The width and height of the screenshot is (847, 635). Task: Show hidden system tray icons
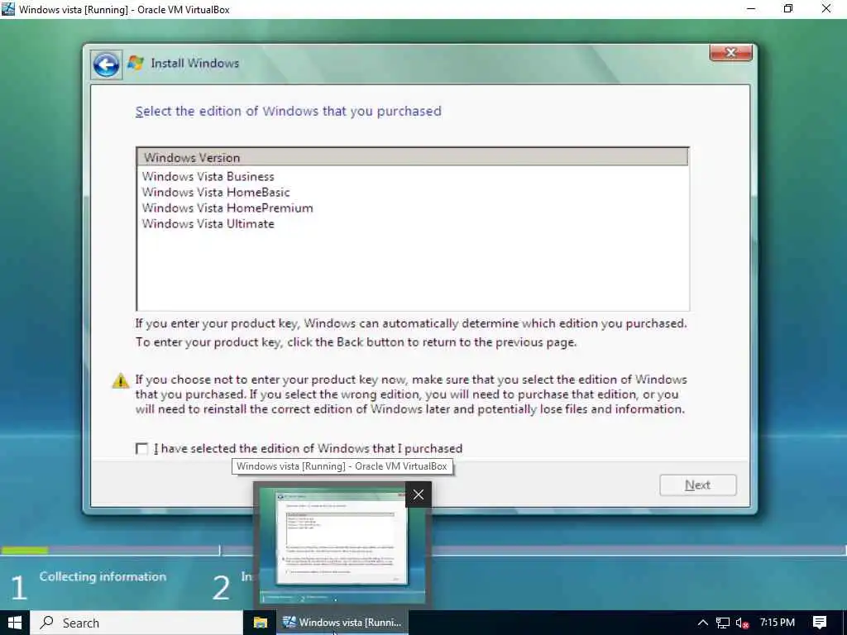pos(702,623)
